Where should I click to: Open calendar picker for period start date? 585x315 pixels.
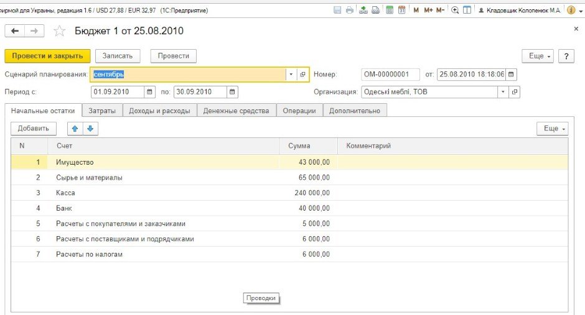click(150, 92)
